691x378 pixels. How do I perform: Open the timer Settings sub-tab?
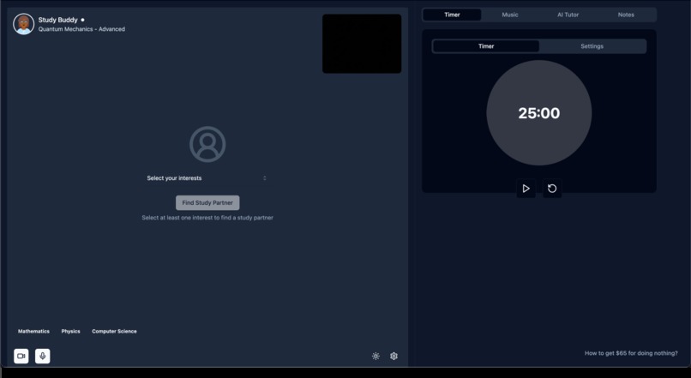(592, 46)
